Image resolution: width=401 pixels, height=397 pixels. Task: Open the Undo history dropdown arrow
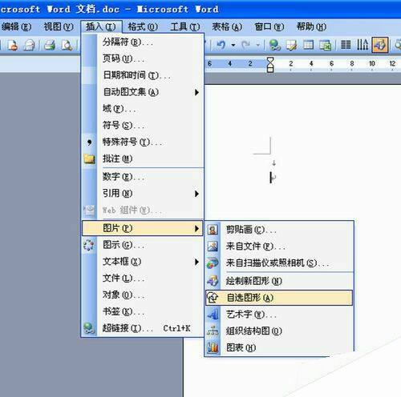[233, 45]
